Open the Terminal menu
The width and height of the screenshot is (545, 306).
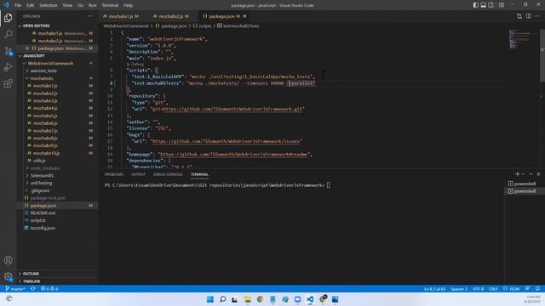point(110,5)
